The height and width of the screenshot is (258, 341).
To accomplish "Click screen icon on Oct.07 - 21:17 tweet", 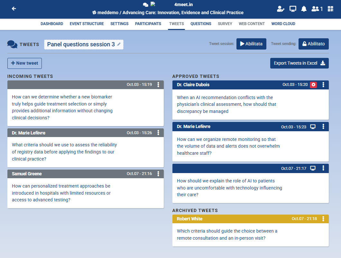I will pyautogui.click(x=313, y=168).
